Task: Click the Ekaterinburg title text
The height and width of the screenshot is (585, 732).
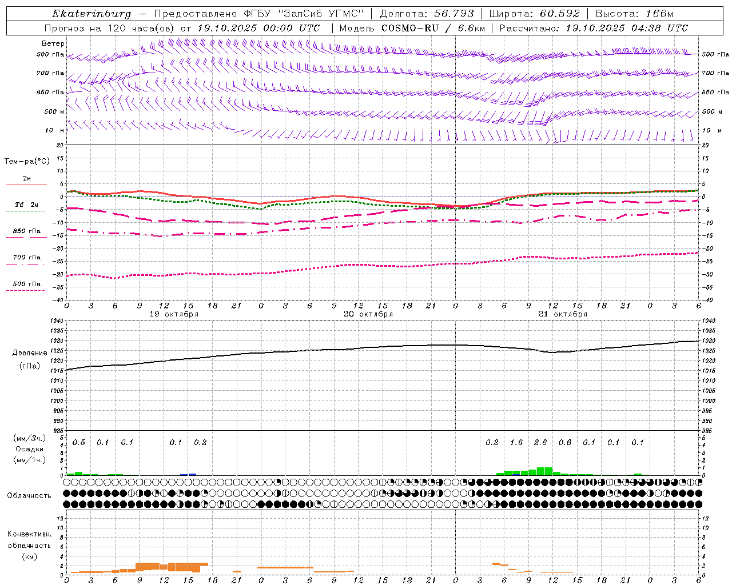Action: [x=91, y=14]
